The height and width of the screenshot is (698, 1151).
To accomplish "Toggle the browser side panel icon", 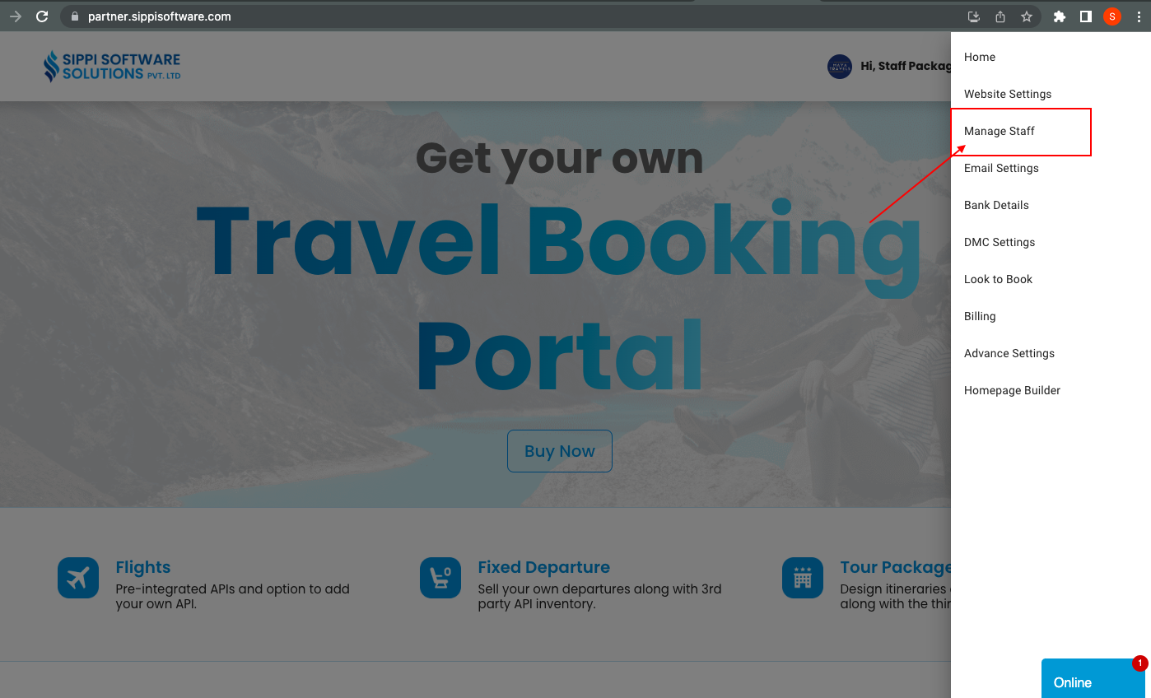I will [1086, 16].
